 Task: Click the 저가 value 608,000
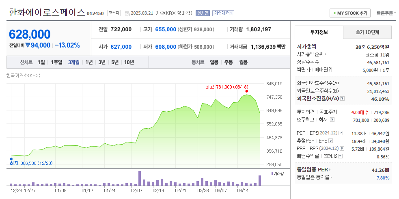(x=166, y=47)
